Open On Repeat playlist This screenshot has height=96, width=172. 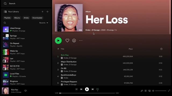click(26, 45)
